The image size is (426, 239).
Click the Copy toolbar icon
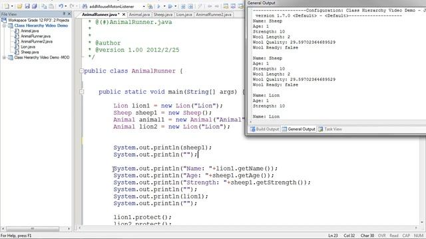(44, 6)
